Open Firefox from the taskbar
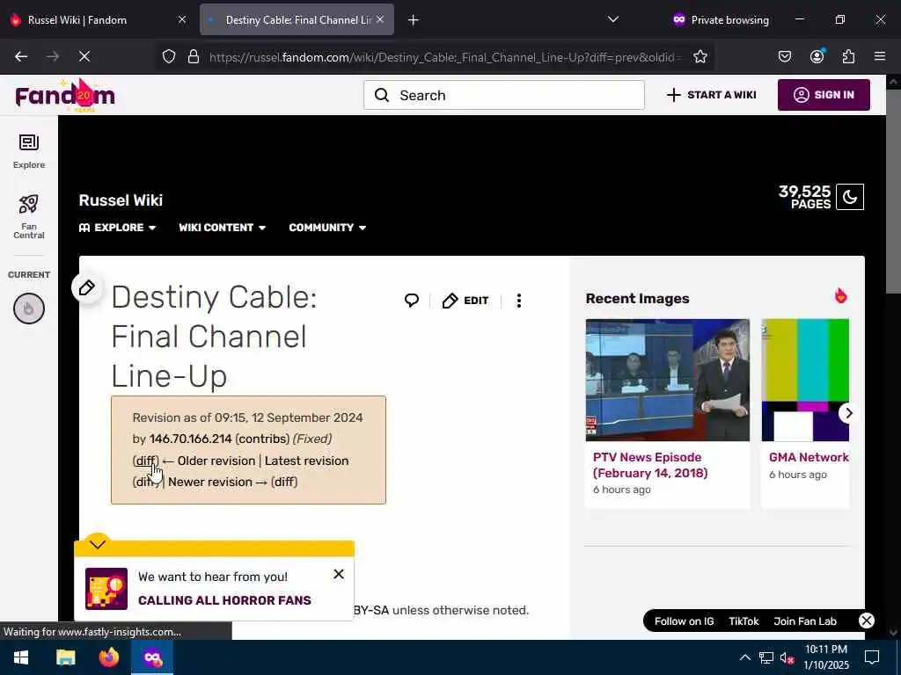This screenshot has height=675, width=901. 108,657
